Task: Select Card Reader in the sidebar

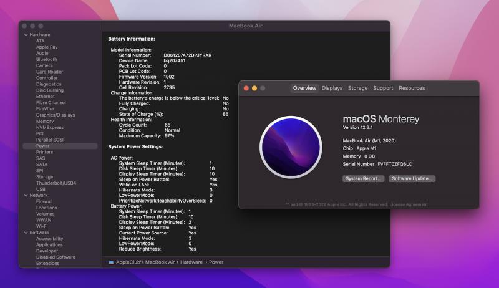Action: click(x=49, y=72)
